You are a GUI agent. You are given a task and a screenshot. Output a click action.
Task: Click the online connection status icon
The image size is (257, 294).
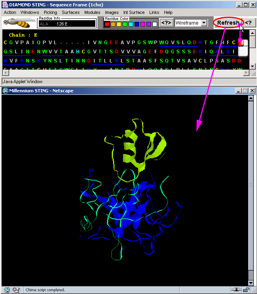236,290
